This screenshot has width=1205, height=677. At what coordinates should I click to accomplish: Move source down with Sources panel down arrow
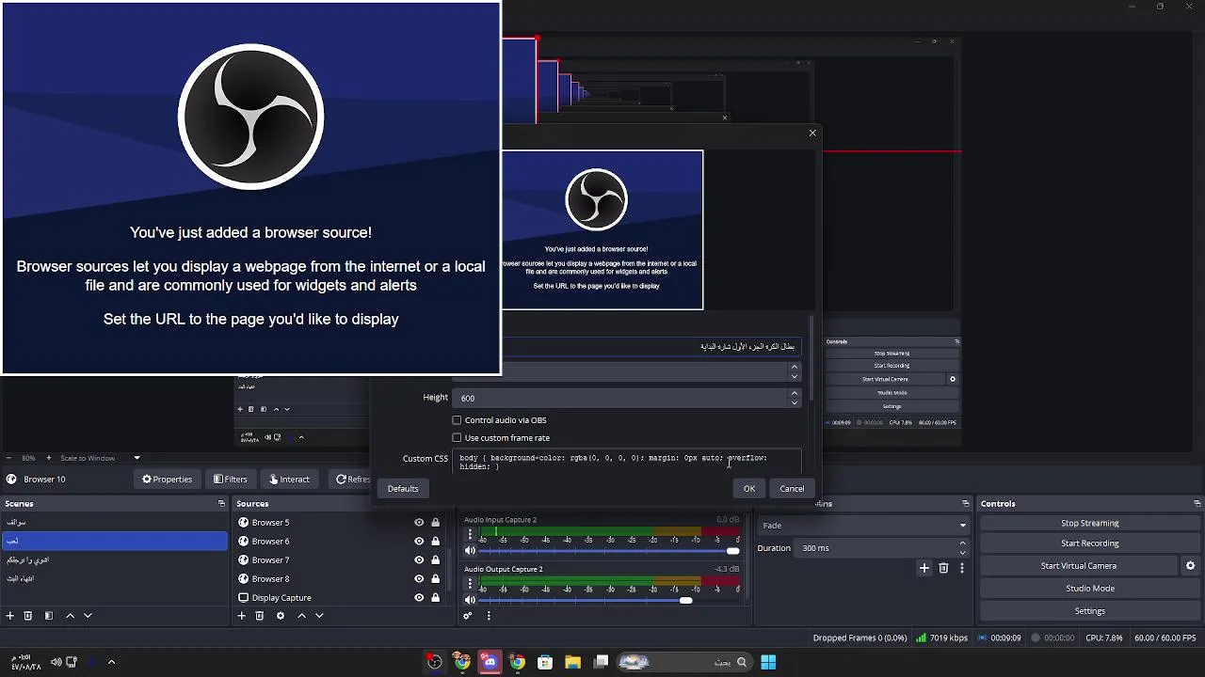click(x=319, y=616)
